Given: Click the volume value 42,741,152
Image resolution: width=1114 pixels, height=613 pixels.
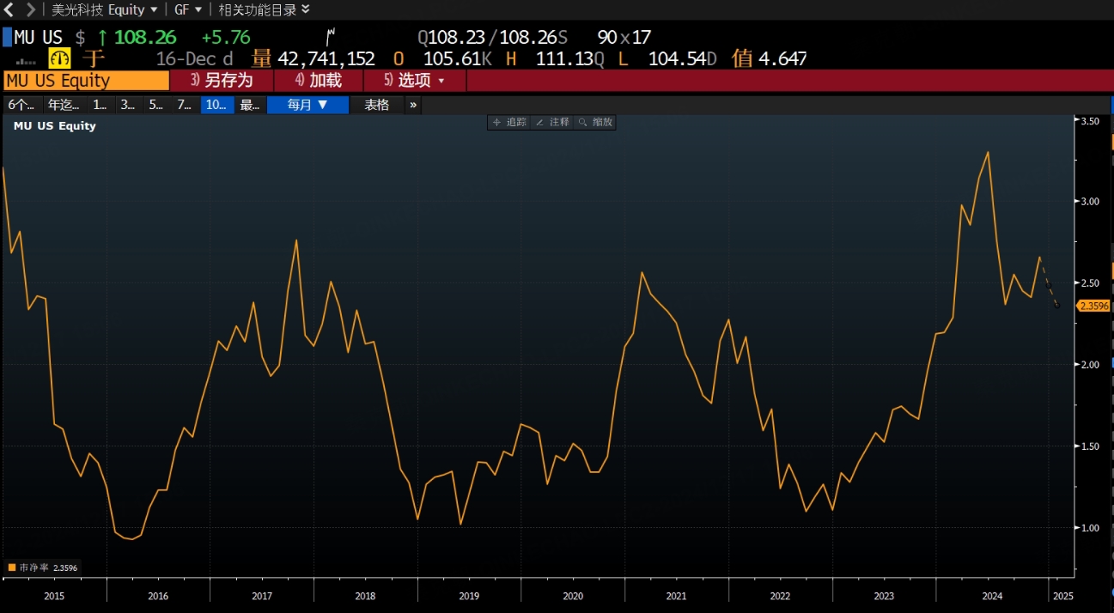Looking at the screenshot, I should [326, 58].
